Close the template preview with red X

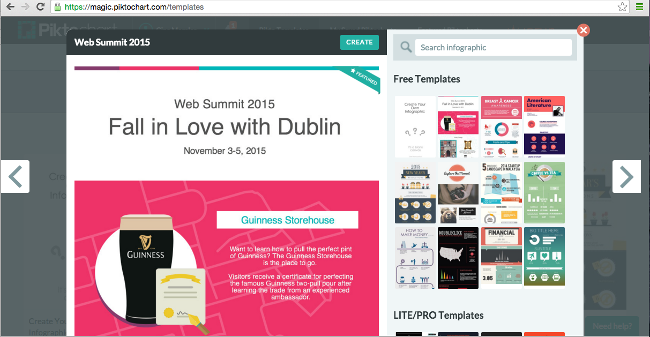point(584,30)
